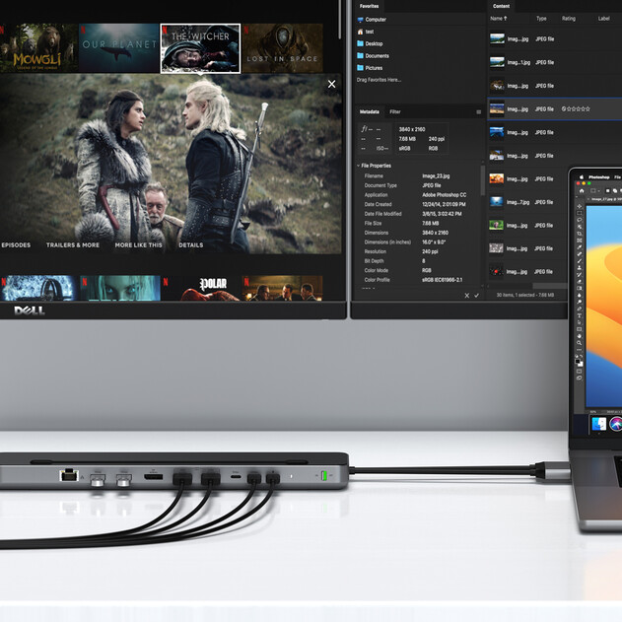
Task: Open Siri from the Dock
Action: point(616,423)
